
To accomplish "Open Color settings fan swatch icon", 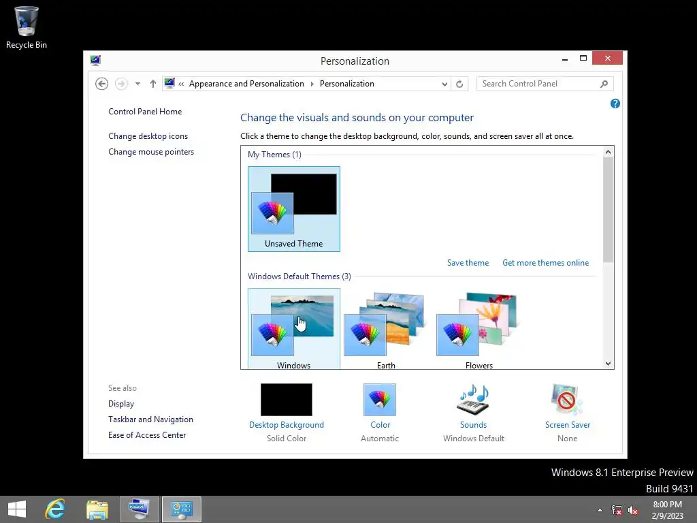I will click(x=380, y=399).
